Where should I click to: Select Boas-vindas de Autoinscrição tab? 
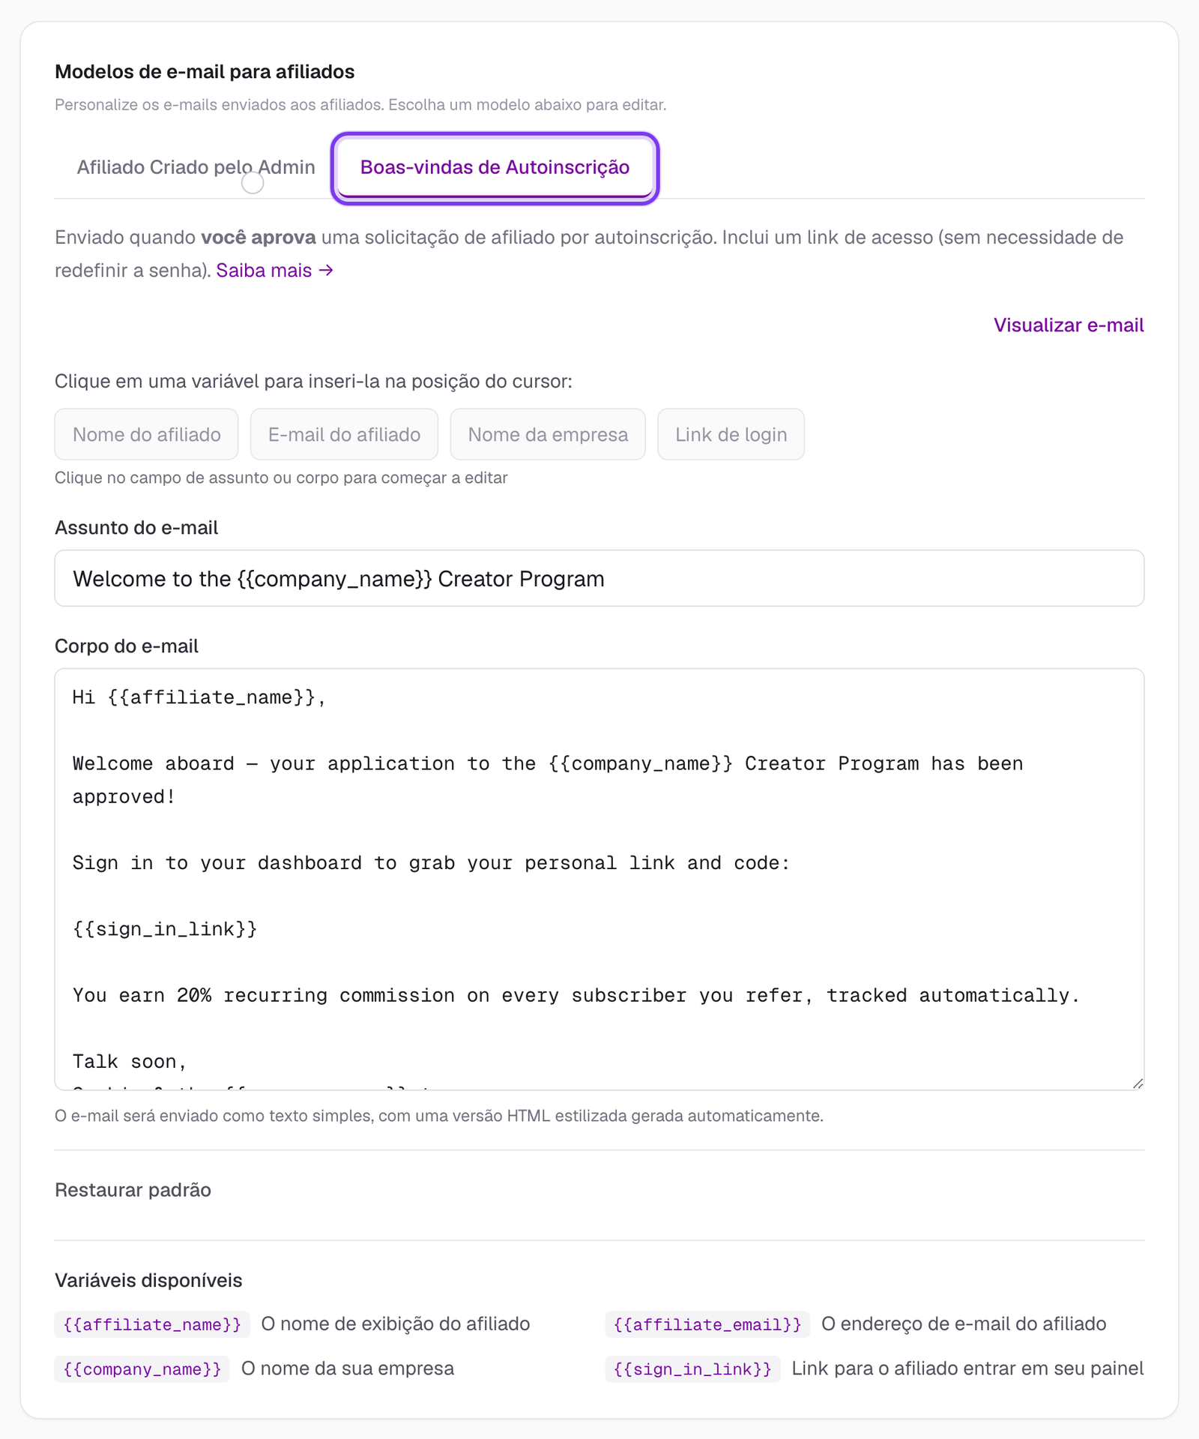click(495, 167)
